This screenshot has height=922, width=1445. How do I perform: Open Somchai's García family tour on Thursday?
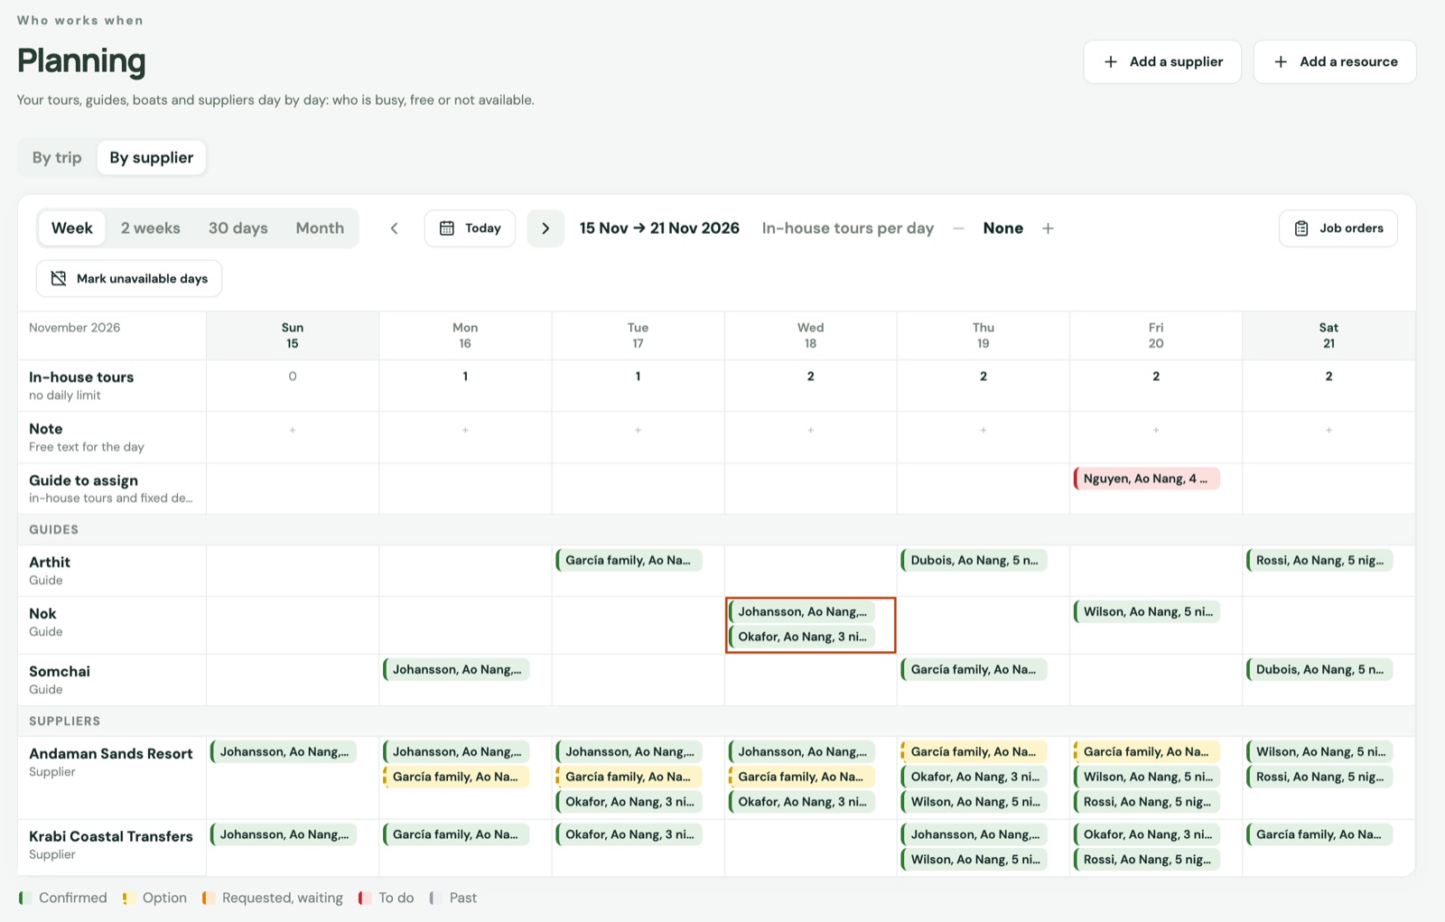coord(974,669)
